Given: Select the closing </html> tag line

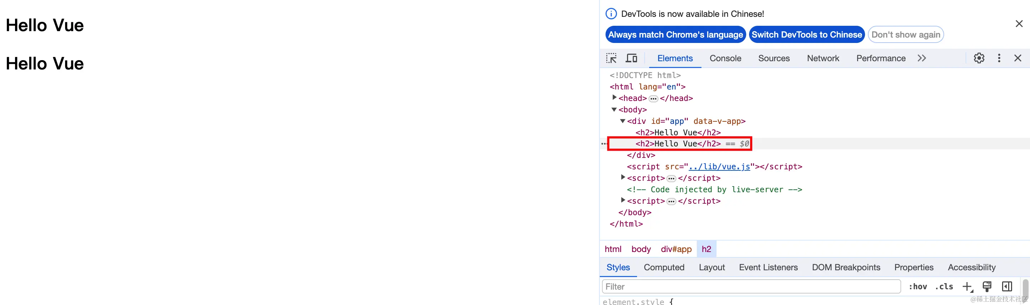Looking at the screenshot, I should [626, 224].
